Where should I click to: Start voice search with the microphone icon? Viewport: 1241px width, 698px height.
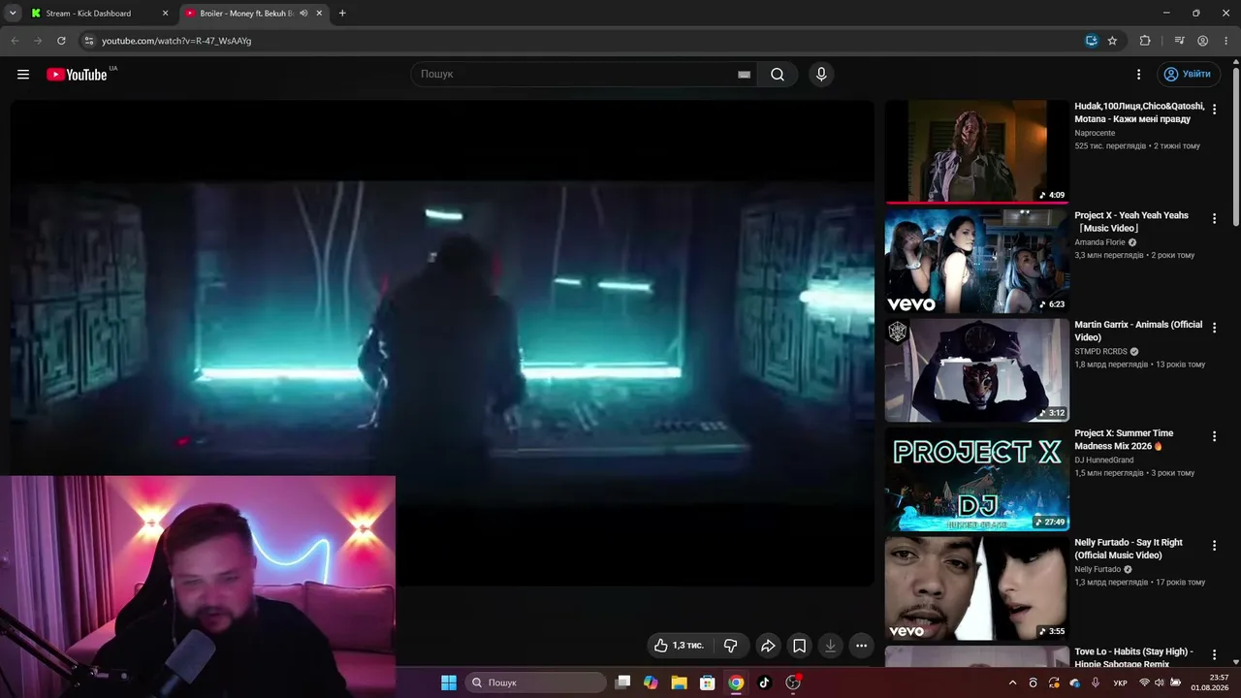pyautogui.click(x=821, y=75)
